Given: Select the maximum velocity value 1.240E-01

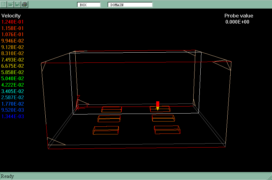Looking at the screenshot, I should pyautogui.click(x=13, y=22).
